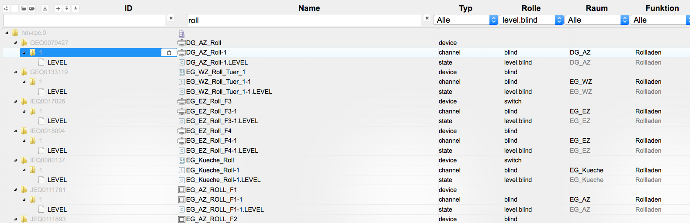Collapse the GEQ0133119 tree node
This screenshot has width=690, height=223.
click(15, 72)
